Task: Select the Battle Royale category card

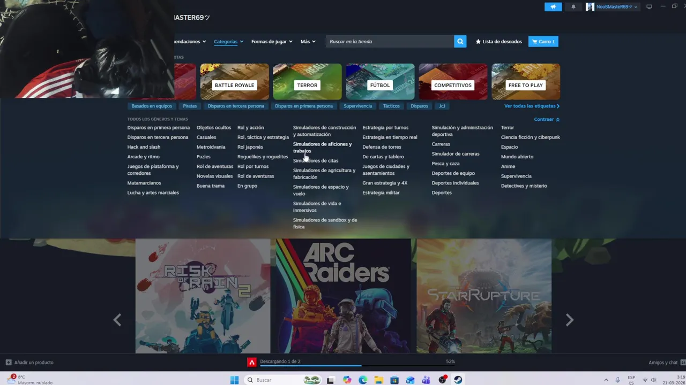Action: (235, 82)
